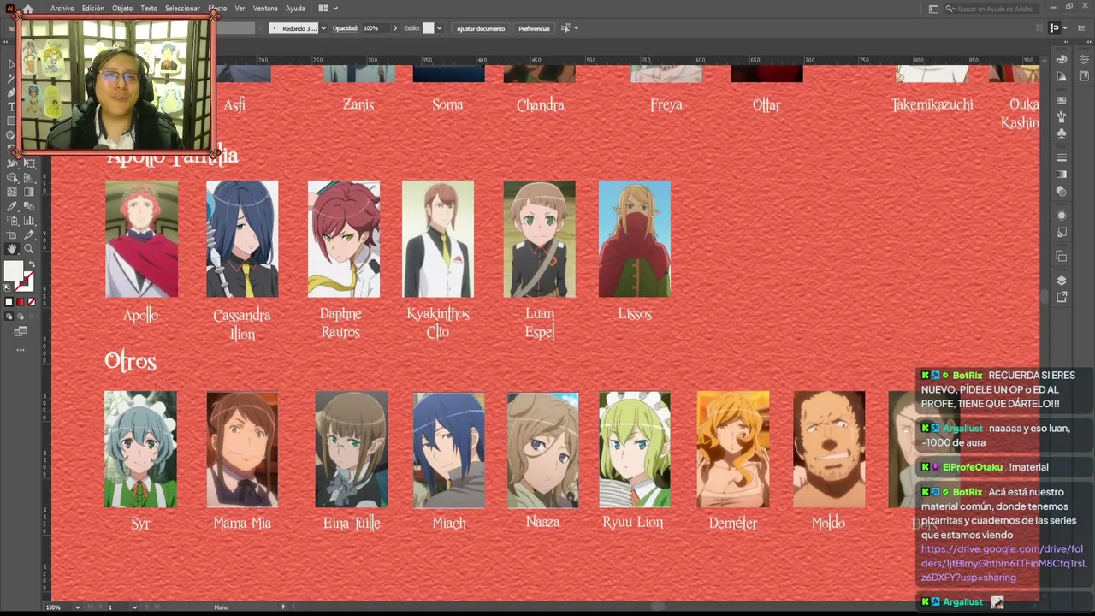
Task: Open the Appearance panel
Action: [x=1062, y=216]
